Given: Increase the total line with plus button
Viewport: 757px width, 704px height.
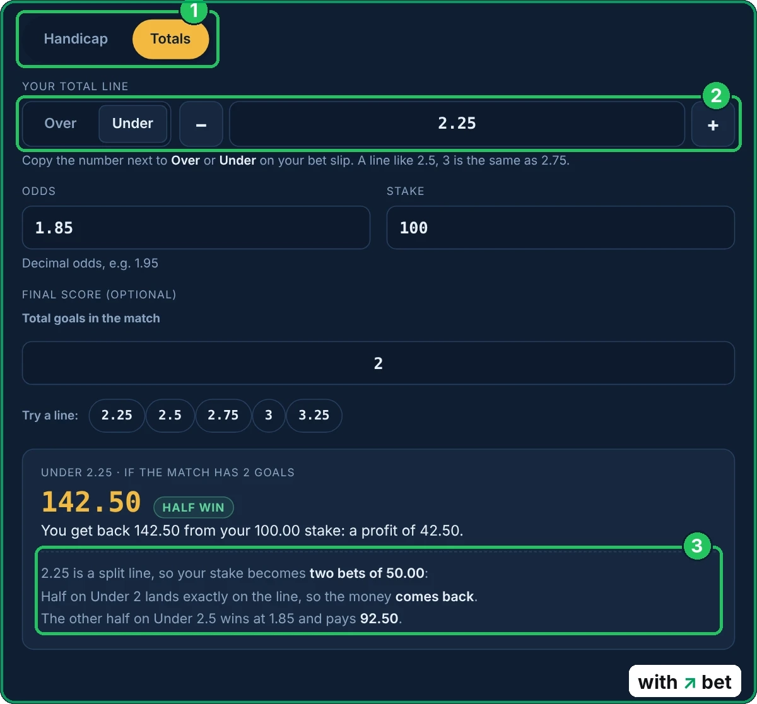Looking at the screenshot, I should click(x=713, y=124).
